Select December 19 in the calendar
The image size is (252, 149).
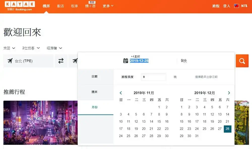tap(212, 121)
